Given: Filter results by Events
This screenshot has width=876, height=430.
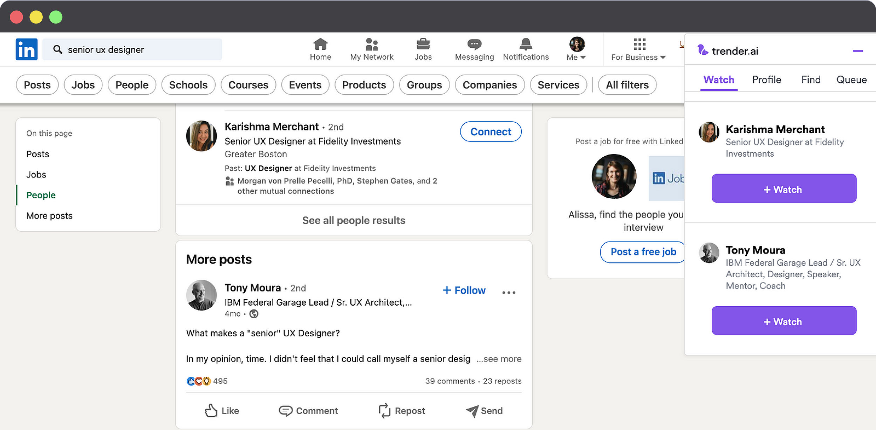Looking at the screenshot, I should click(x=305, y=85).
